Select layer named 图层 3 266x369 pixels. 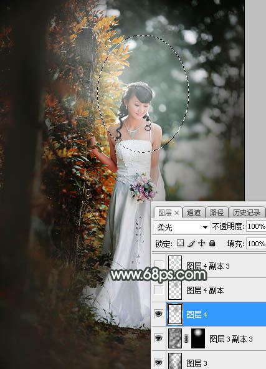pos(197,363)
